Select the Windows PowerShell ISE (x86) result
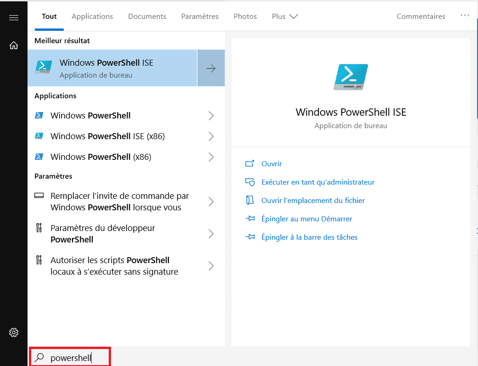 (126, 136)
